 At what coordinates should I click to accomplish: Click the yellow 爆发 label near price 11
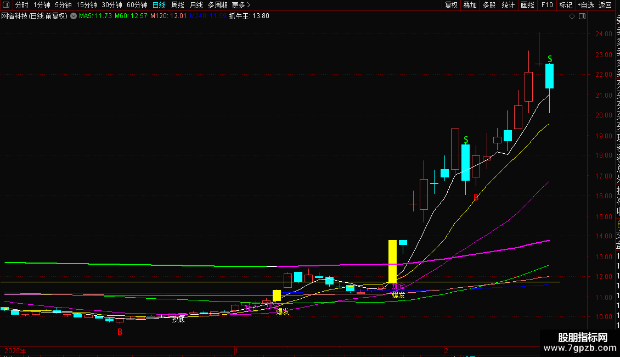(398, 295)
